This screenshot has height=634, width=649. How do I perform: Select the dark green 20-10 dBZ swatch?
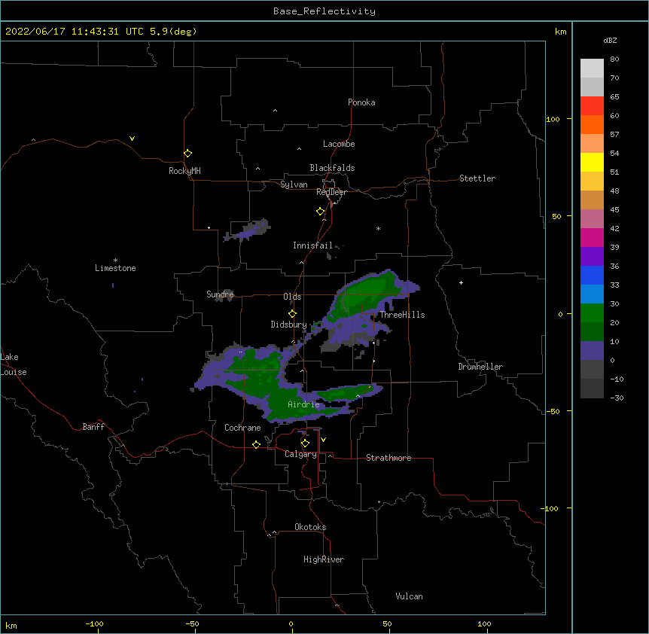(592, 331)
